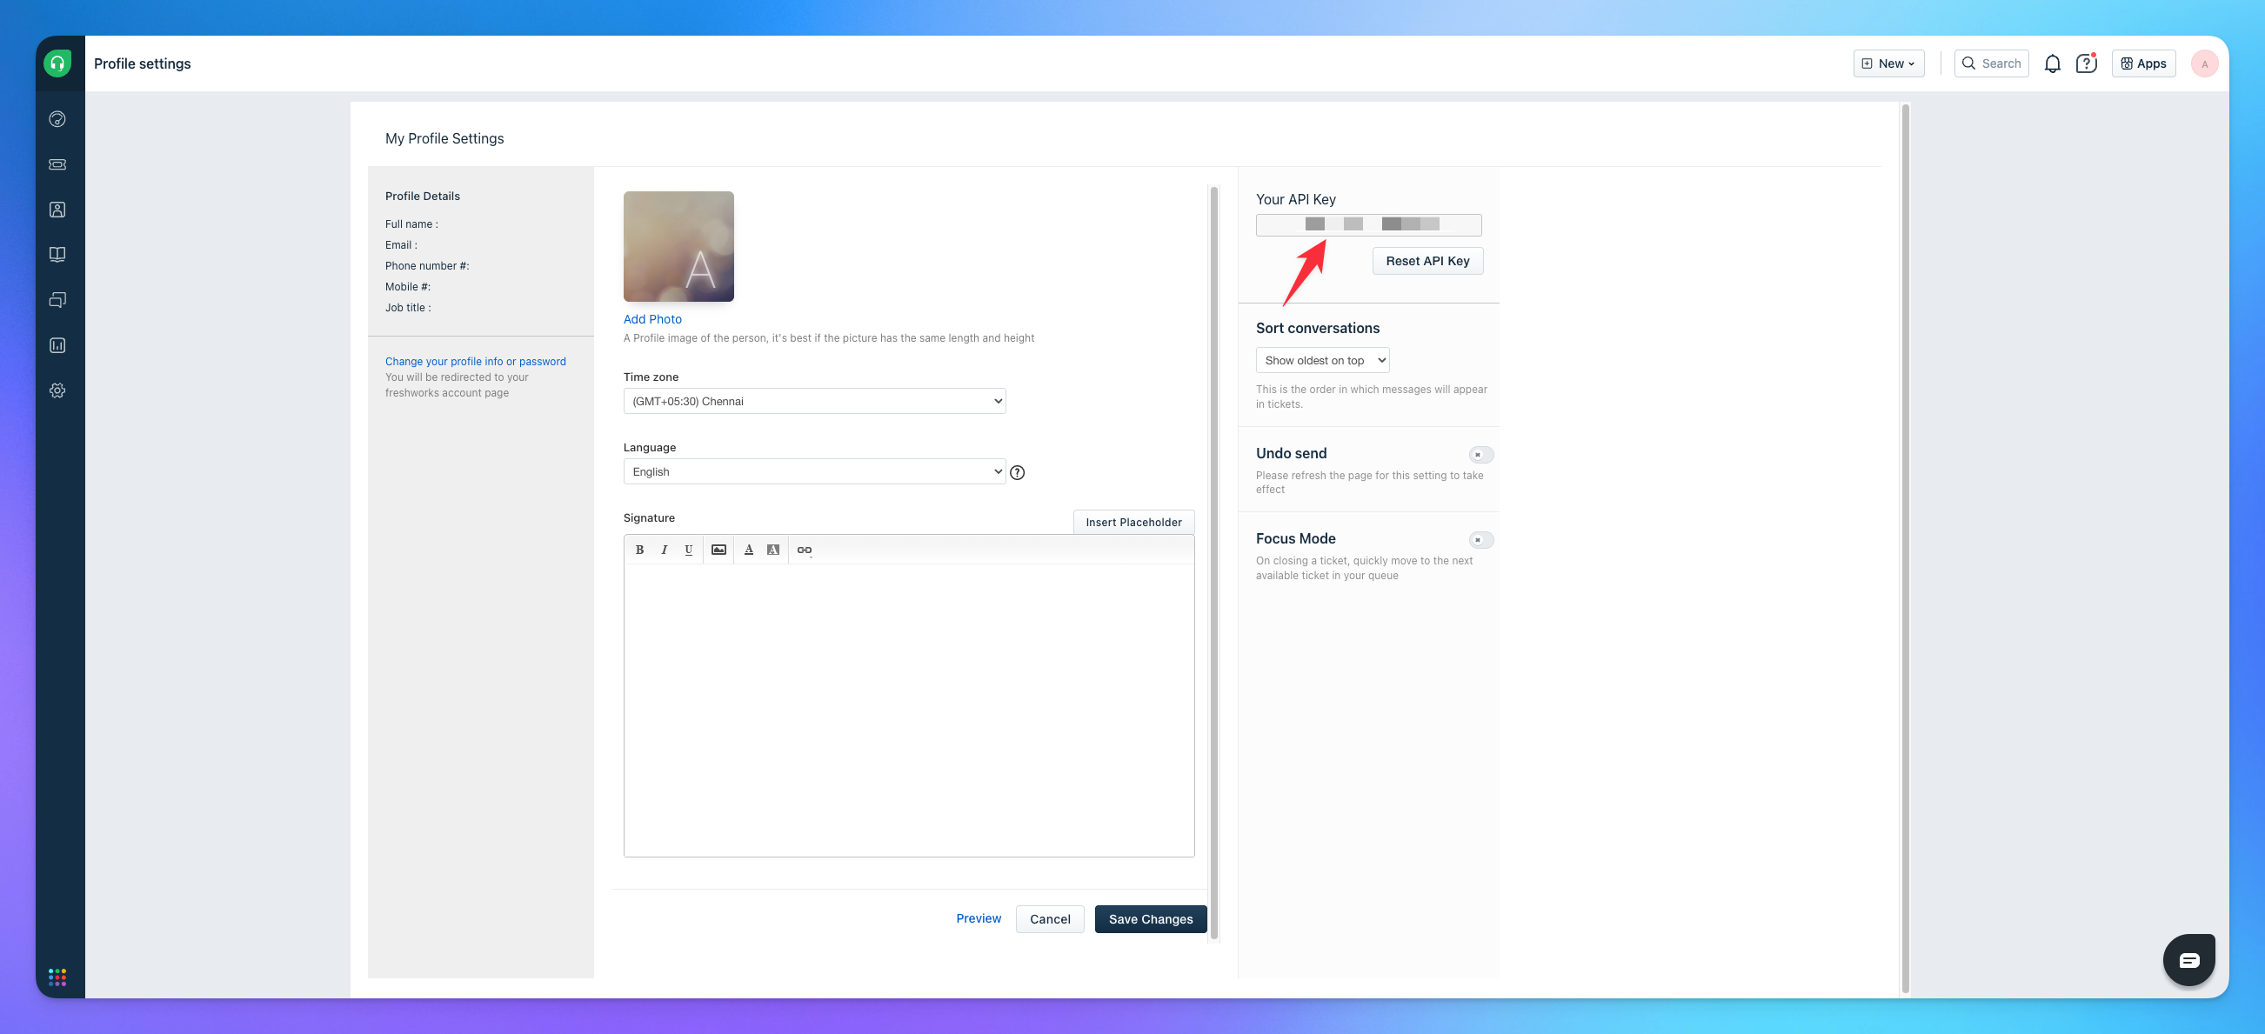Click Change your profile info or password link
This screenshot has height=1034, width=2265.
point(475,362)
